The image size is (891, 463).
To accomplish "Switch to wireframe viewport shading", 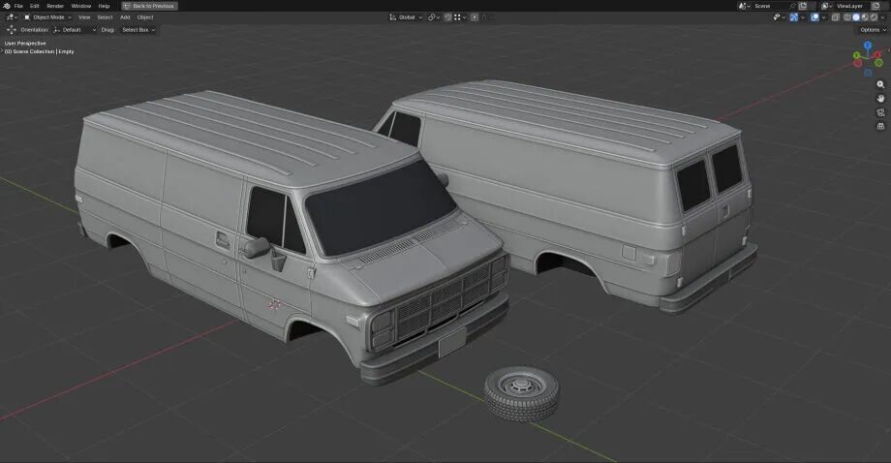I will [x=846, y=17].
